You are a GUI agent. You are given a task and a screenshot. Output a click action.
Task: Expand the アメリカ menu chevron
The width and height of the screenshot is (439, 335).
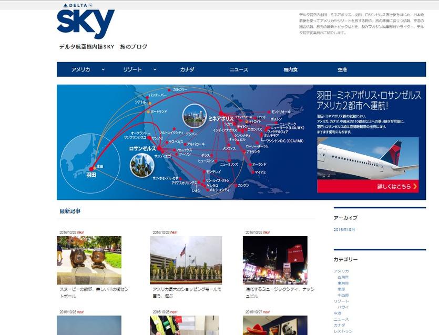tap(103, 69)
